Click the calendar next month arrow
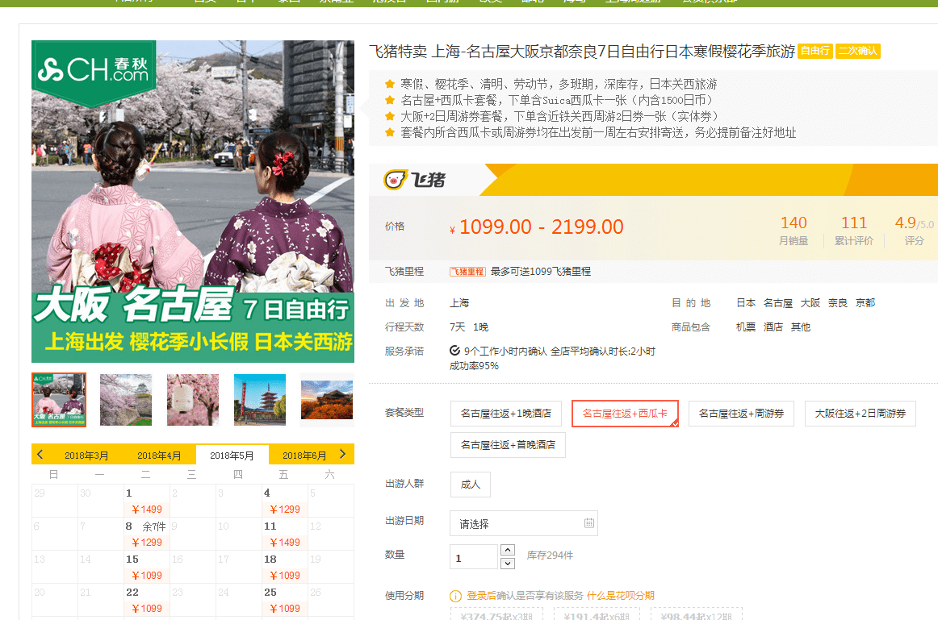This screenshot has height=620, width=938. pos(343,455)
